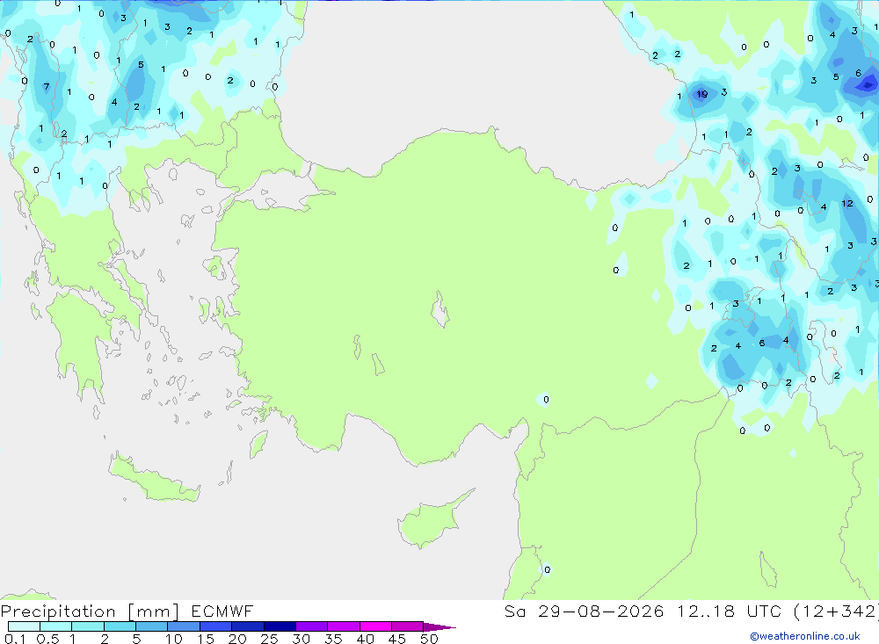The image size is (879, 644).
Task: Click legend tick label '0.5'
Action: [x=47, y=639]
